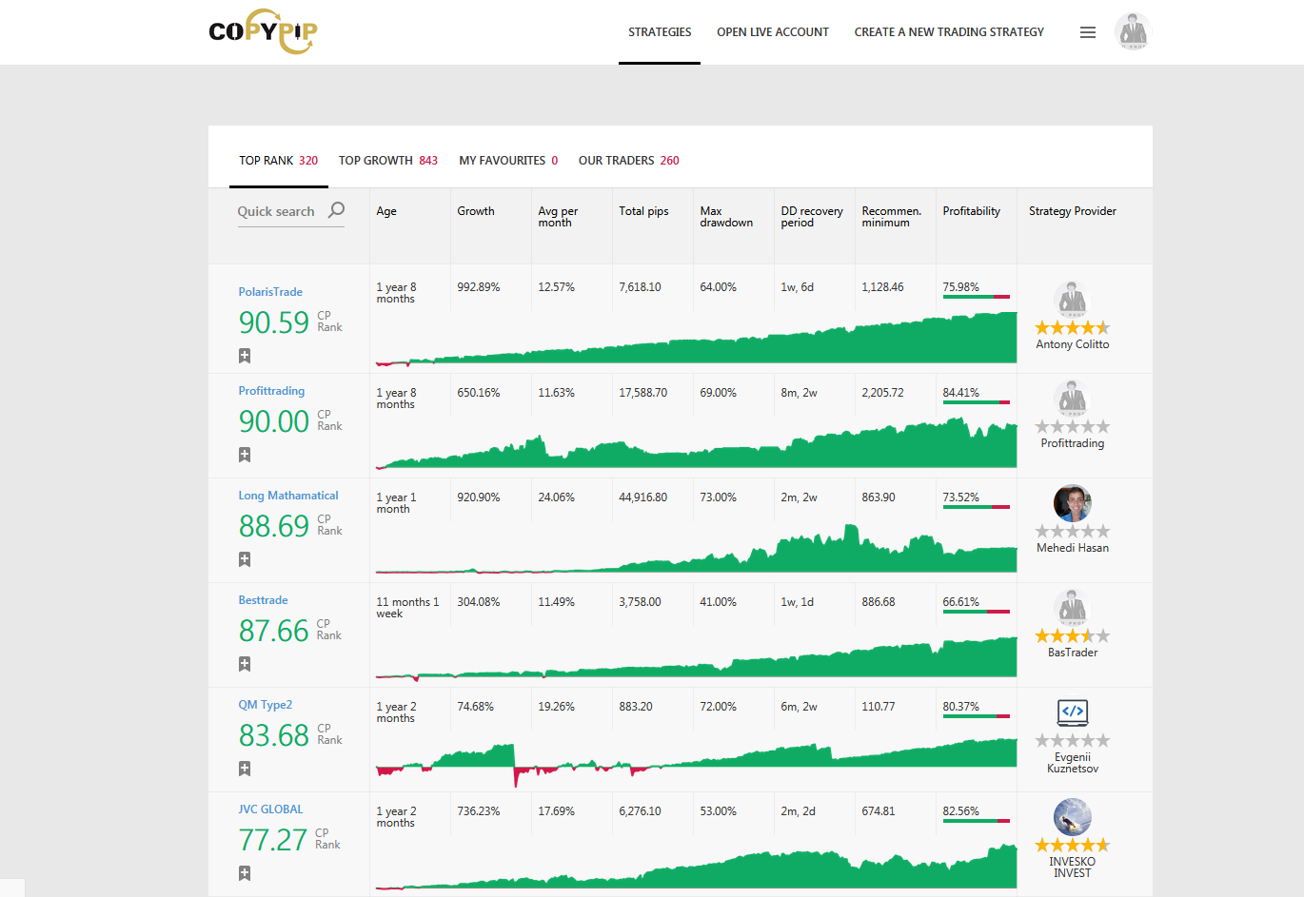1304x897 pixels.
Task: Open the Long Mathamatical strategy link
Action: [288, 496]
